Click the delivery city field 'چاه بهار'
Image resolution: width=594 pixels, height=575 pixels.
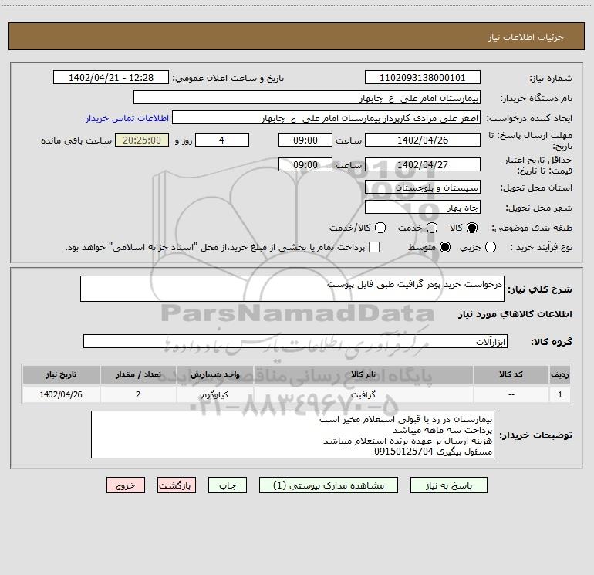click(423, 207)
